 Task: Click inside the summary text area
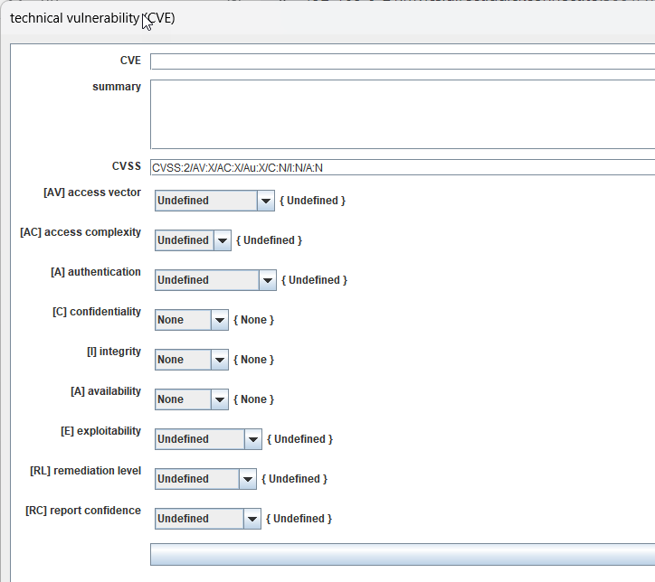point(403,114)
